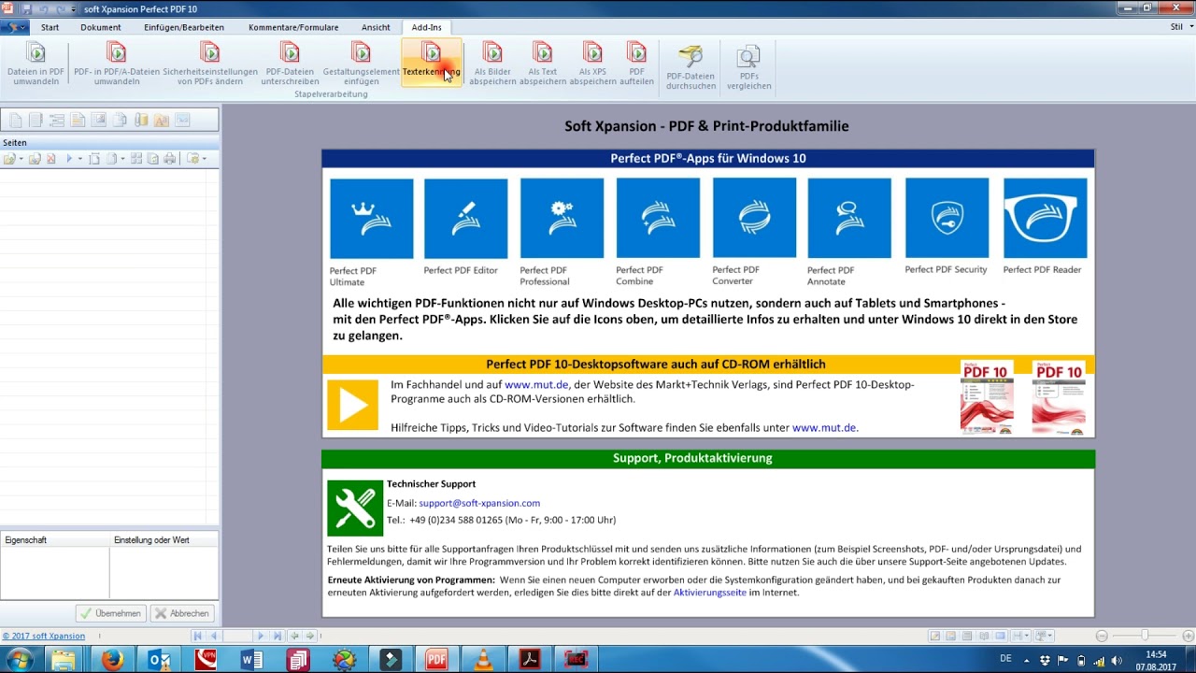Screen dimensions: 1196x673
Task: Click the yellow play arrow icon
Action: [352, 405]
